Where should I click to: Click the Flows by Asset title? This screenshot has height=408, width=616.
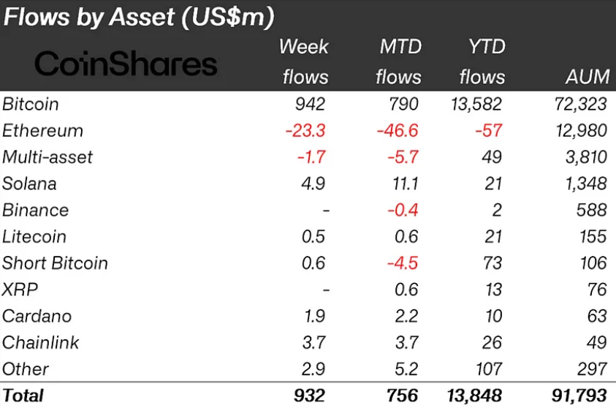[139, 17]
